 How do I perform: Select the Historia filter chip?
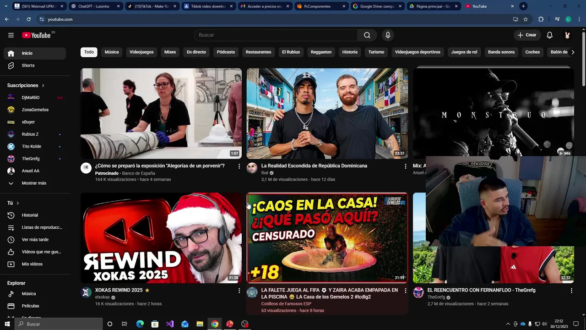(x=350, y=52)
